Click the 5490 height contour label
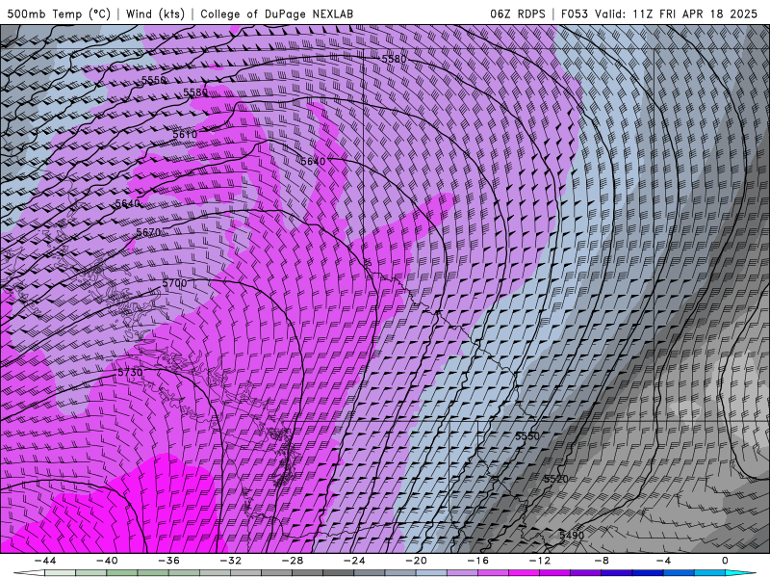 572,536
